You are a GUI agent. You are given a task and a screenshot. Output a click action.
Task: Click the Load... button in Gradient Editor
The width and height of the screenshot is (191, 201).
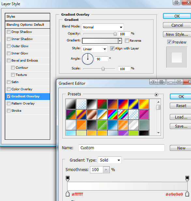[181, 117]
